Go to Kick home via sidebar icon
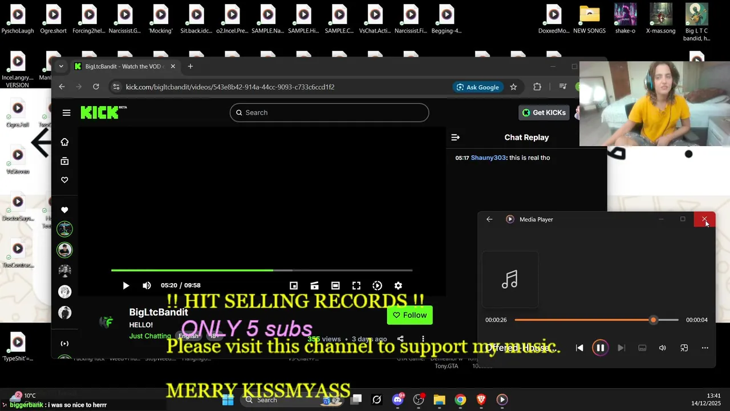730x411 pixels. pyautogui.click(x=64, y=142)
